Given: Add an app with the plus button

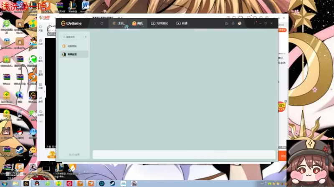Looking at the screenshot, I should (x=86, y=37).
